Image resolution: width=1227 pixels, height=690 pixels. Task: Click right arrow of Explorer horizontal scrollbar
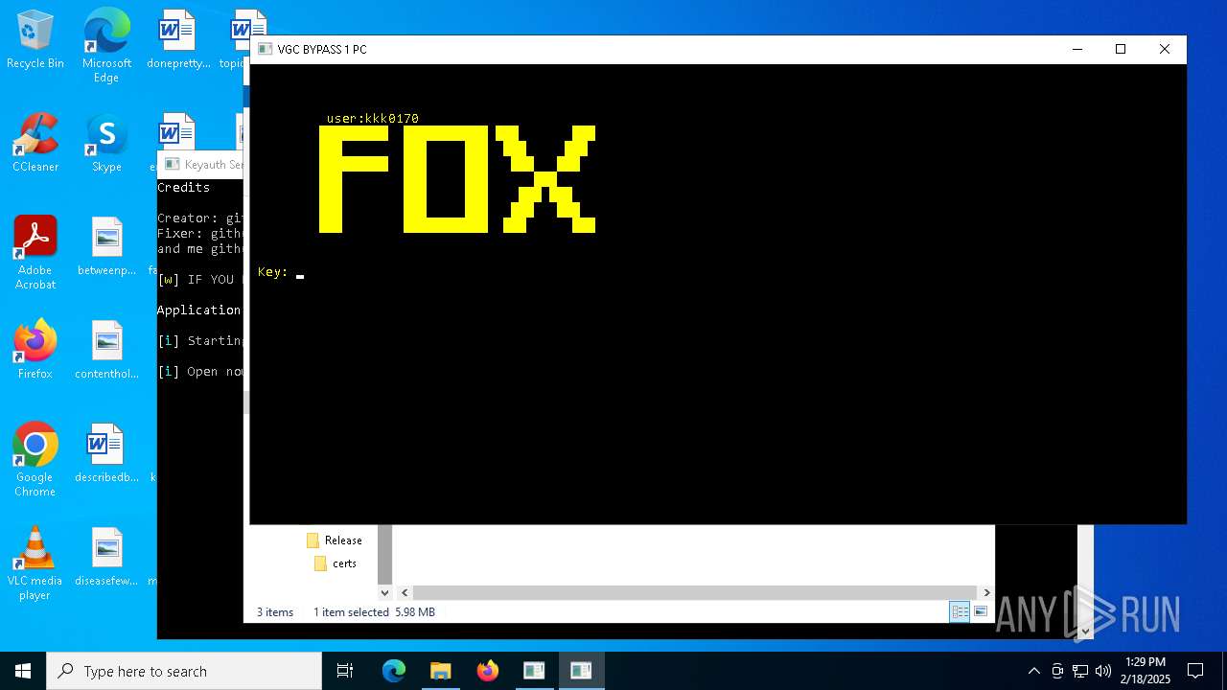click(x=986, y=593)
